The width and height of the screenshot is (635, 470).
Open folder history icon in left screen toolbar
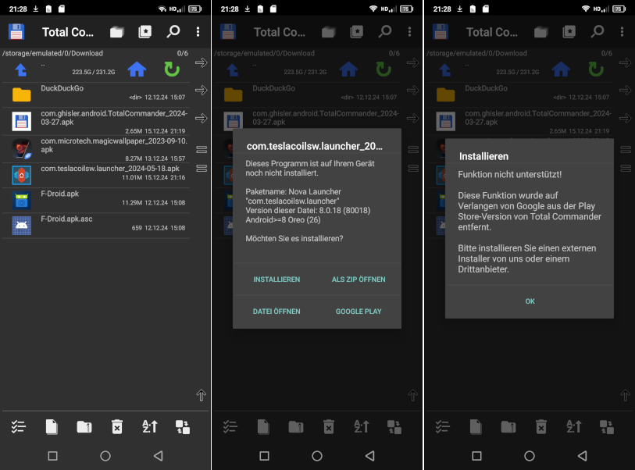coord(117,32)
